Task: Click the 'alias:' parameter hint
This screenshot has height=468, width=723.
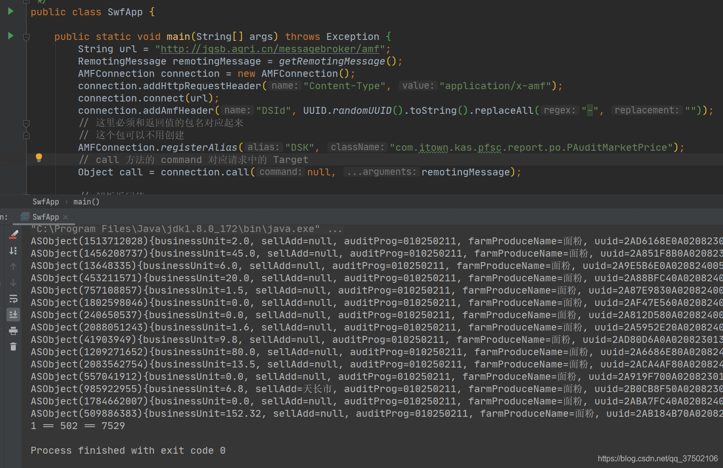Action: (x=263, y=147)
